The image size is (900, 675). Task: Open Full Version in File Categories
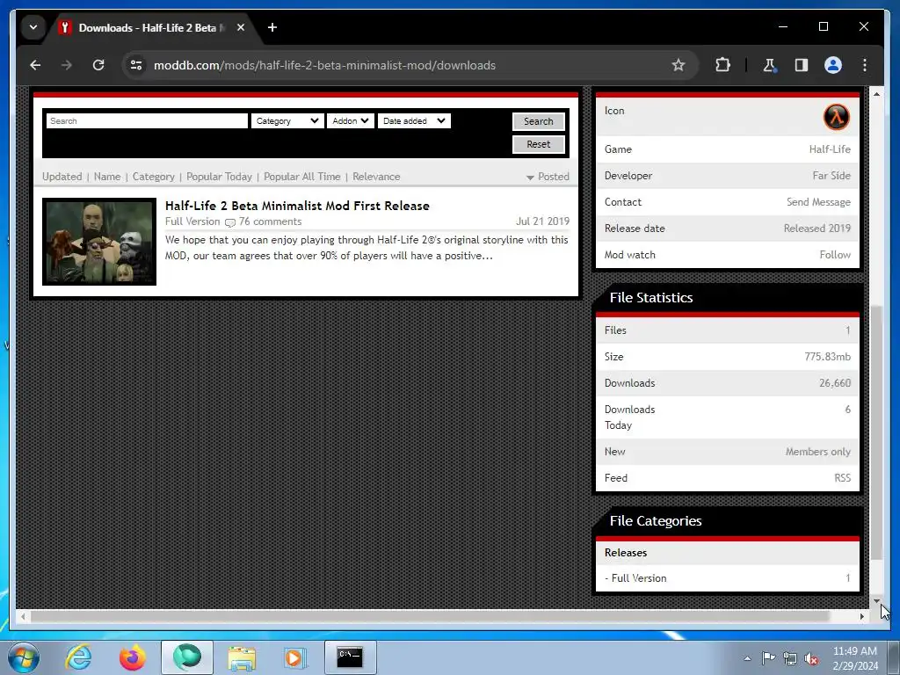(x=639, y=578)
